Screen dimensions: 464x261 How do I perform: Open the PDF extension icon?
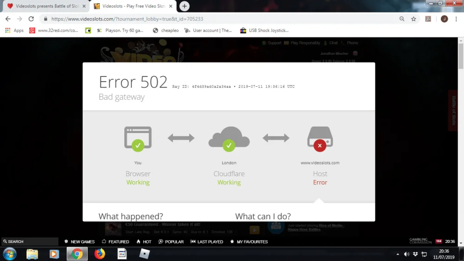pos(428,19)
